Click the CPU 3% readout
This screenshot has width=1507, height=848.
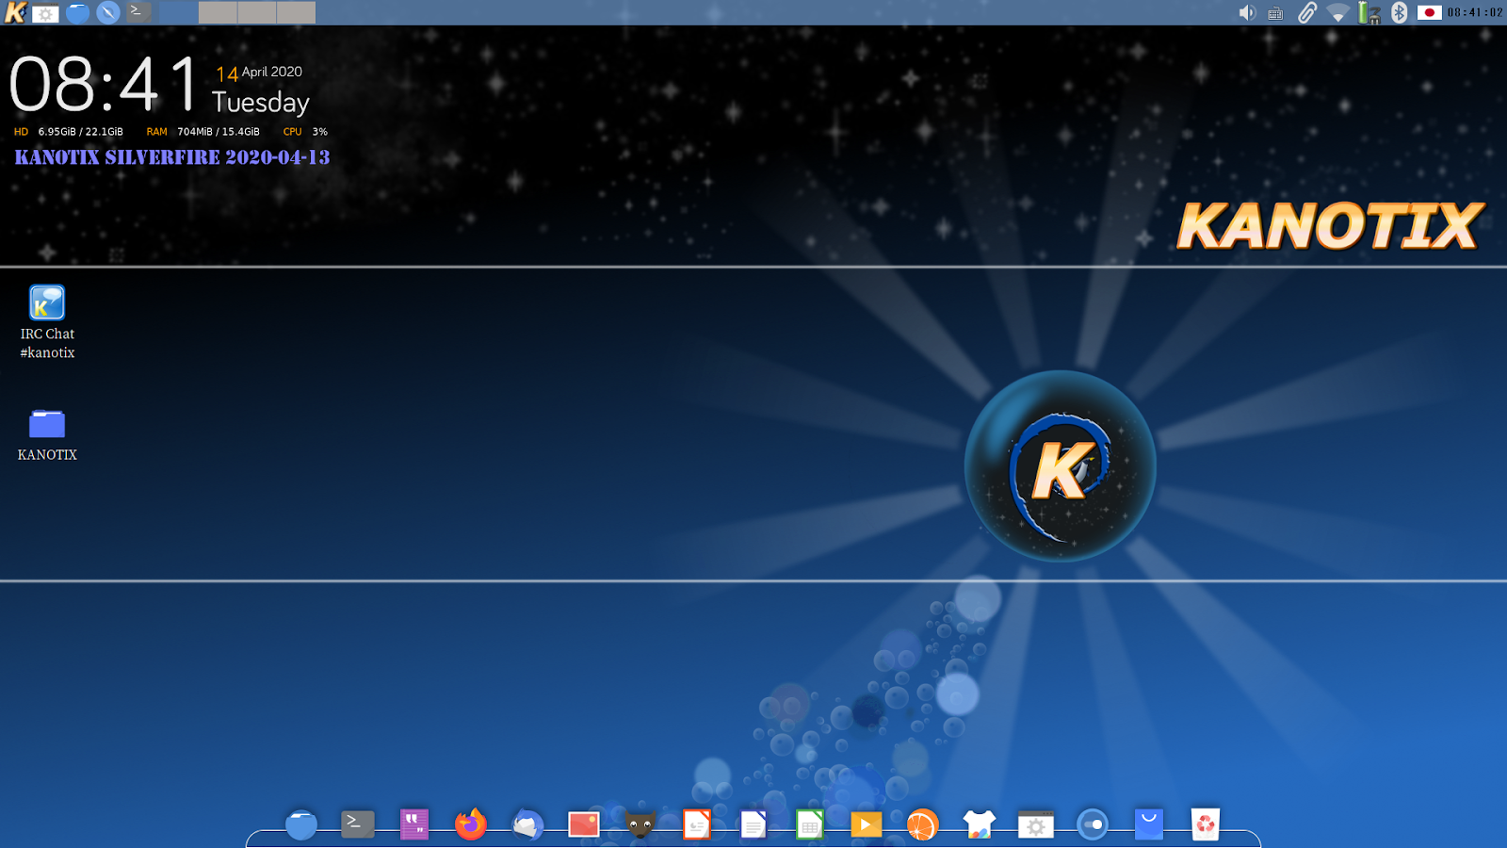[305, 132]
